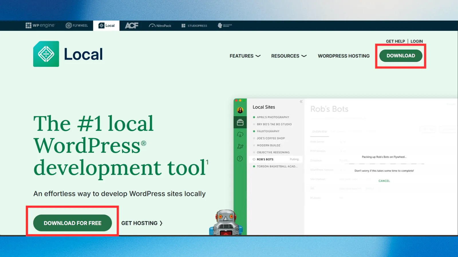Click the robot mascot image
This screenshot has height=257, width=458.
point(226,222)
